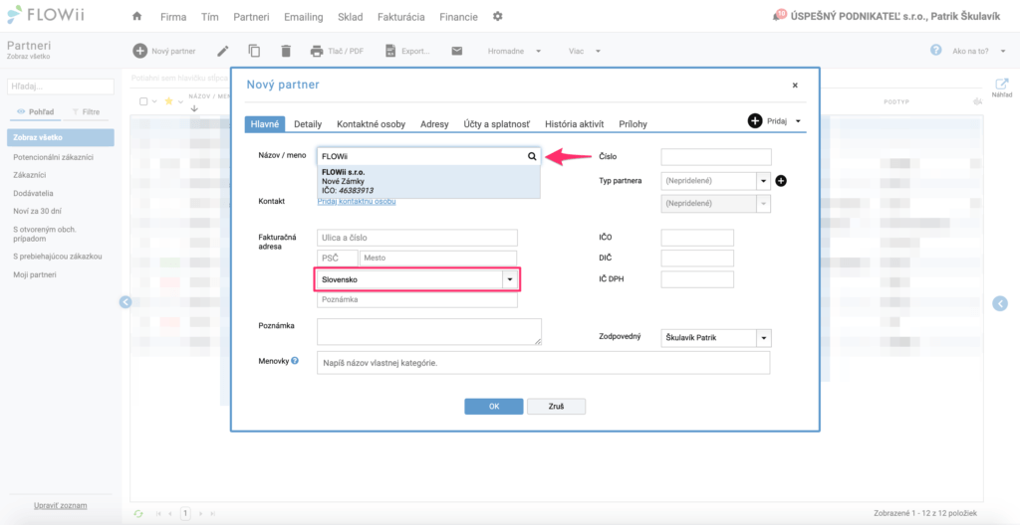Select Dodávatelia in the sidebar
The width and height of the screenshot is (1020, 525).
click(x=33, y=193)
